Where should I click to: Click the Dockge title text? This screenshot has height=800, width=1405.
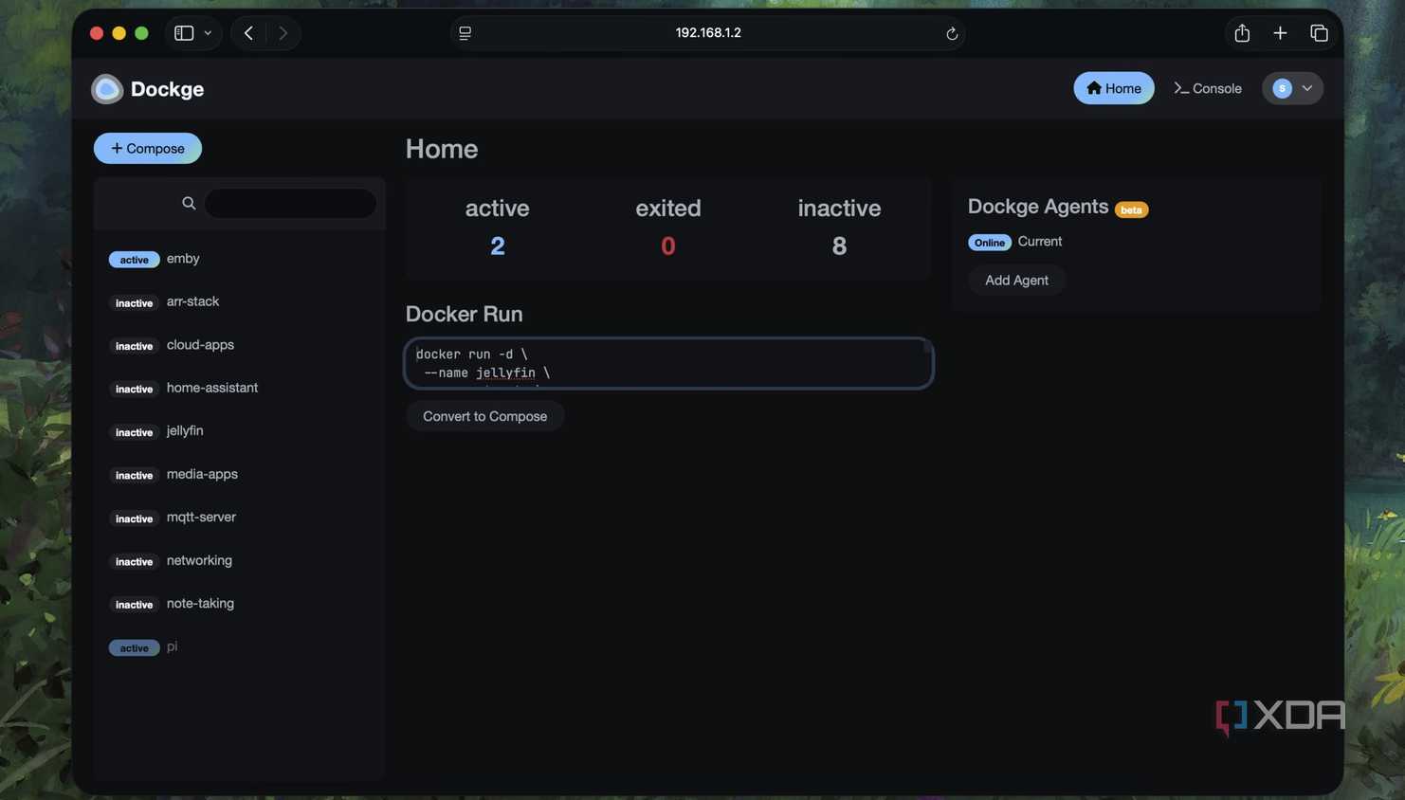click(167, 89)
